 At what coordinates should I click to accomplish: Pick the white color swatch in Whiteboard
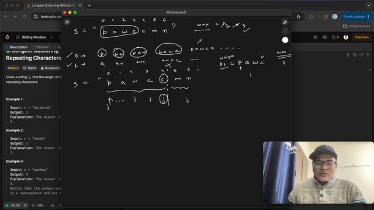[285, 40]
